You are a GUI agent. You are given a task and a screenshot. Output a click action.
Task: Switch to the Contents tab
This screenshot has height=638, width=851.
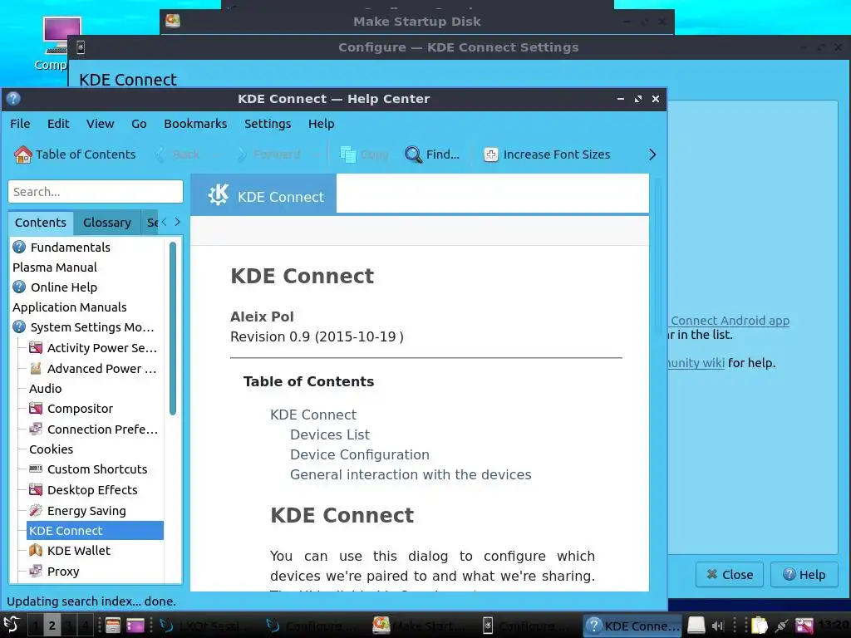41,223
